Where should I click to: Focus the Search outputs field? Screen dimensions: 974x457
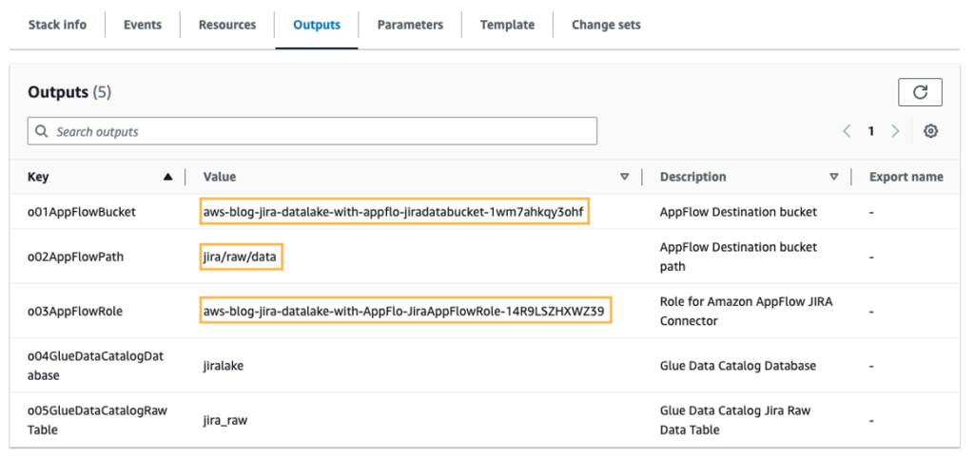click(x=312, y=131)
